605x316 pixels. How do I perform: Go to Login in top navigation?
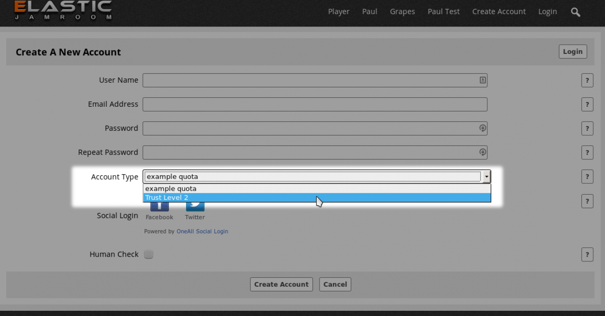tap(547, 11)
